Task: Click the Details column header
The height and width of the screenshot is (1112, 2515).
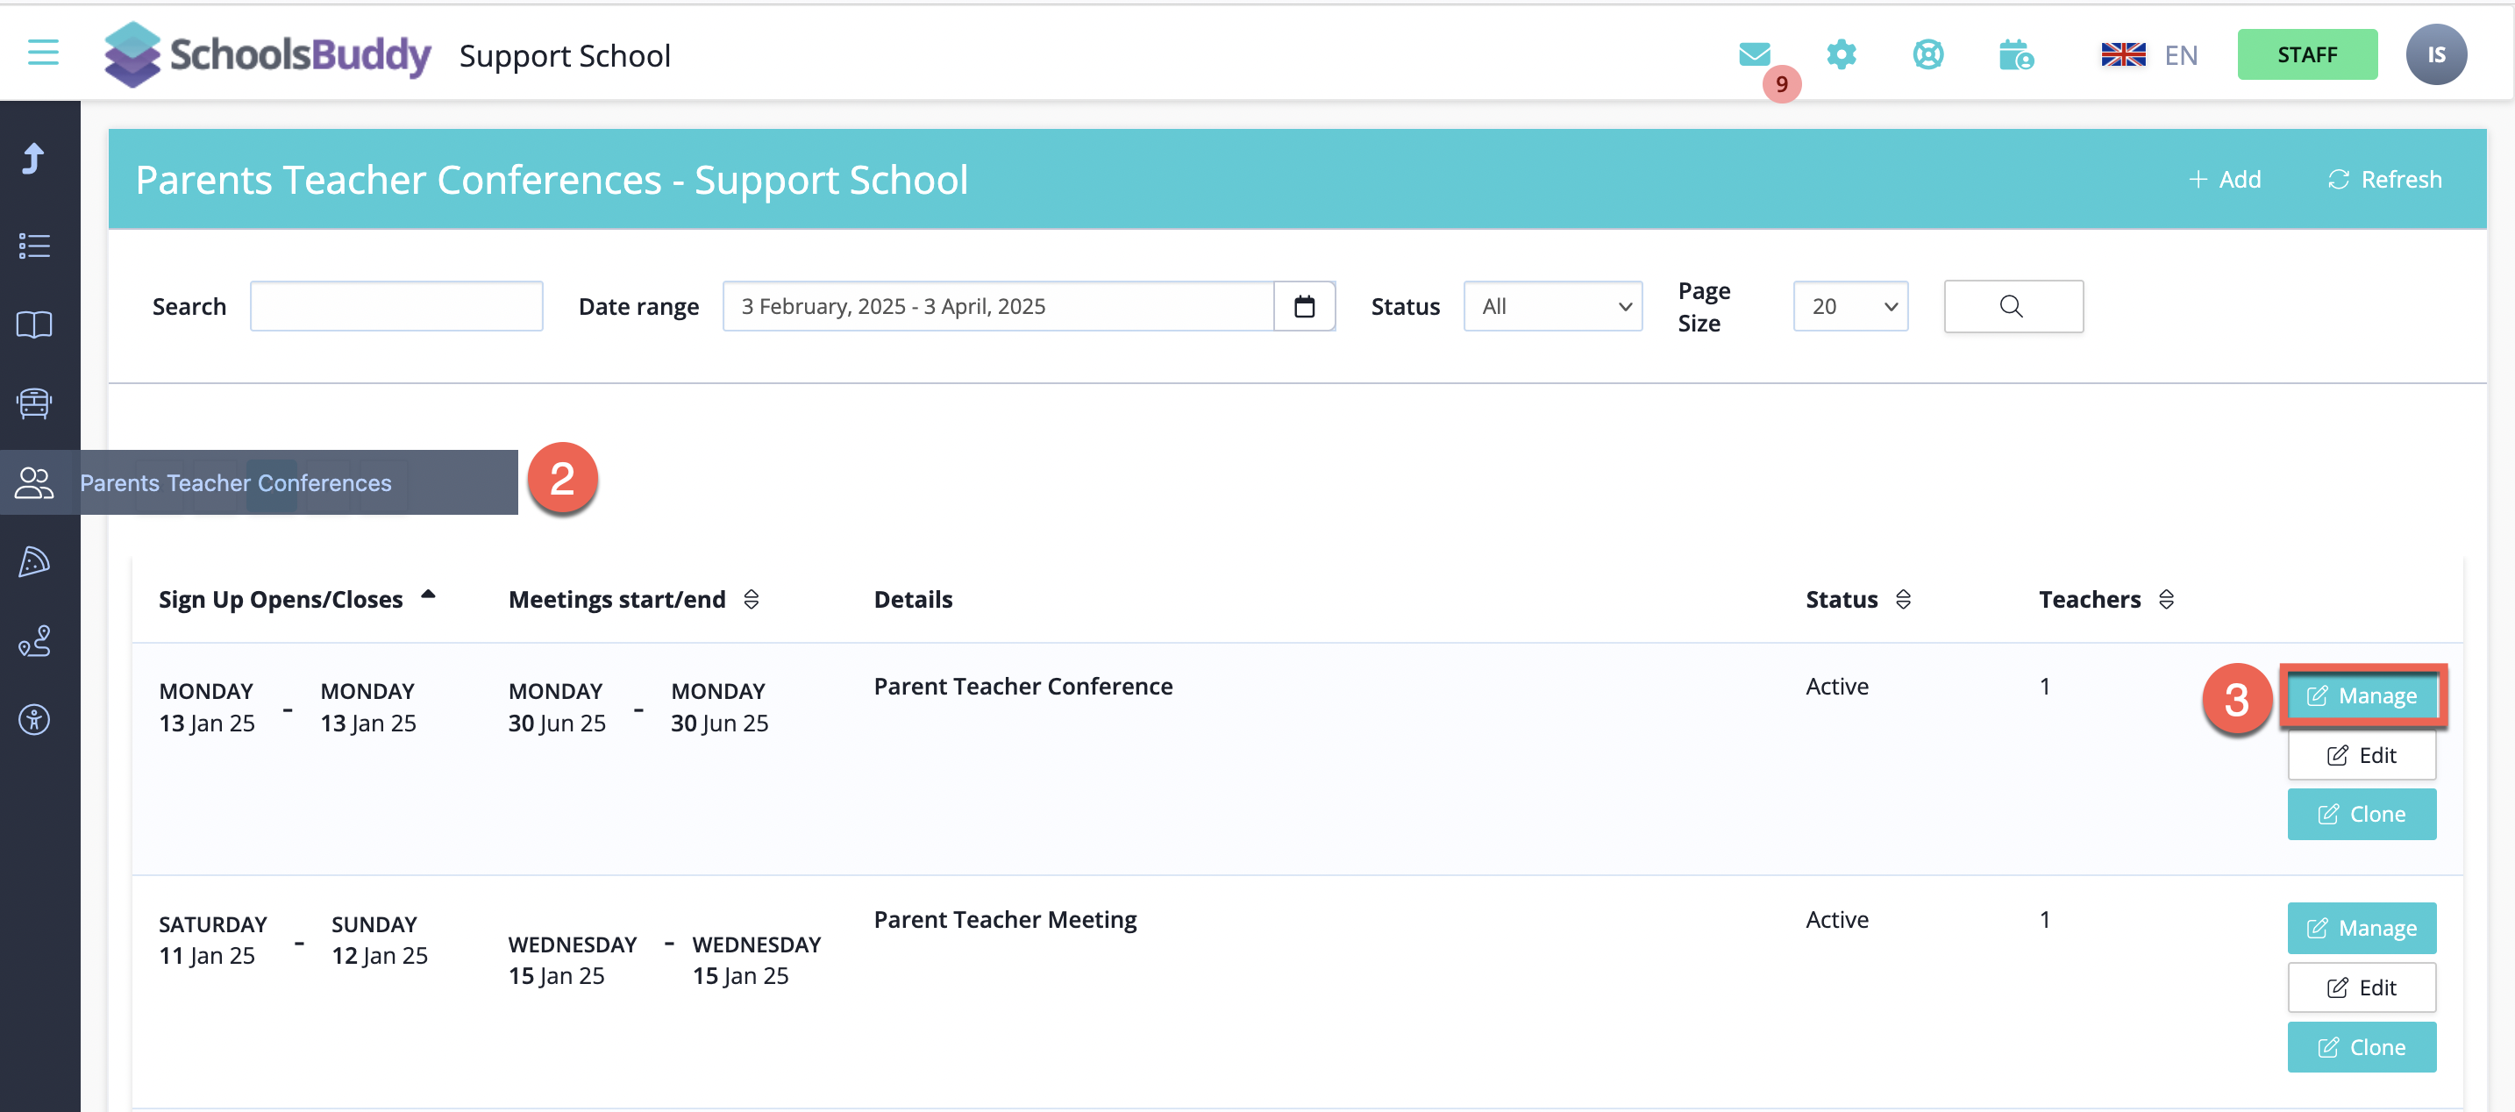Action: click(912, 600)
